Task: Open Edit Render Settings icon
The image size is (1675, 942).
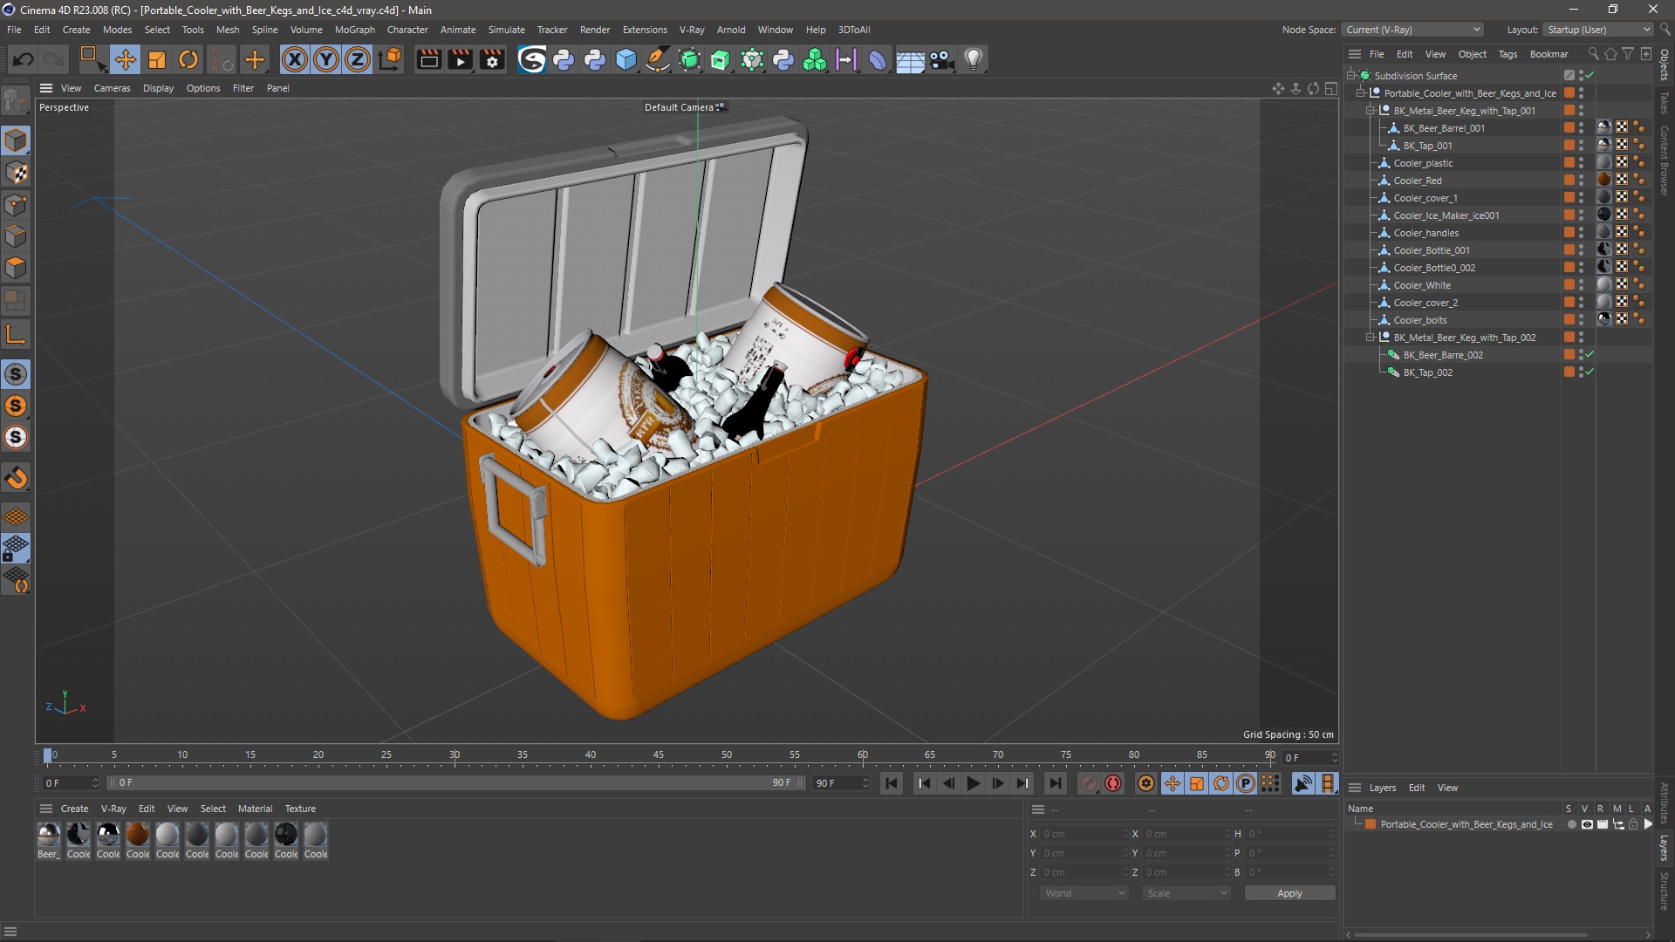Action: click(492, 59)
